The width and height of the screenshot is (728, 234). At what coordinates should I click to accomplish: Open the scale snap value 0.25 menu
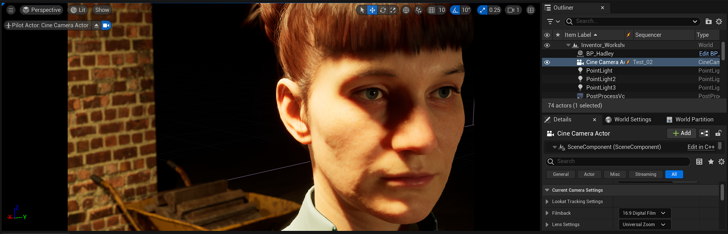494,10
